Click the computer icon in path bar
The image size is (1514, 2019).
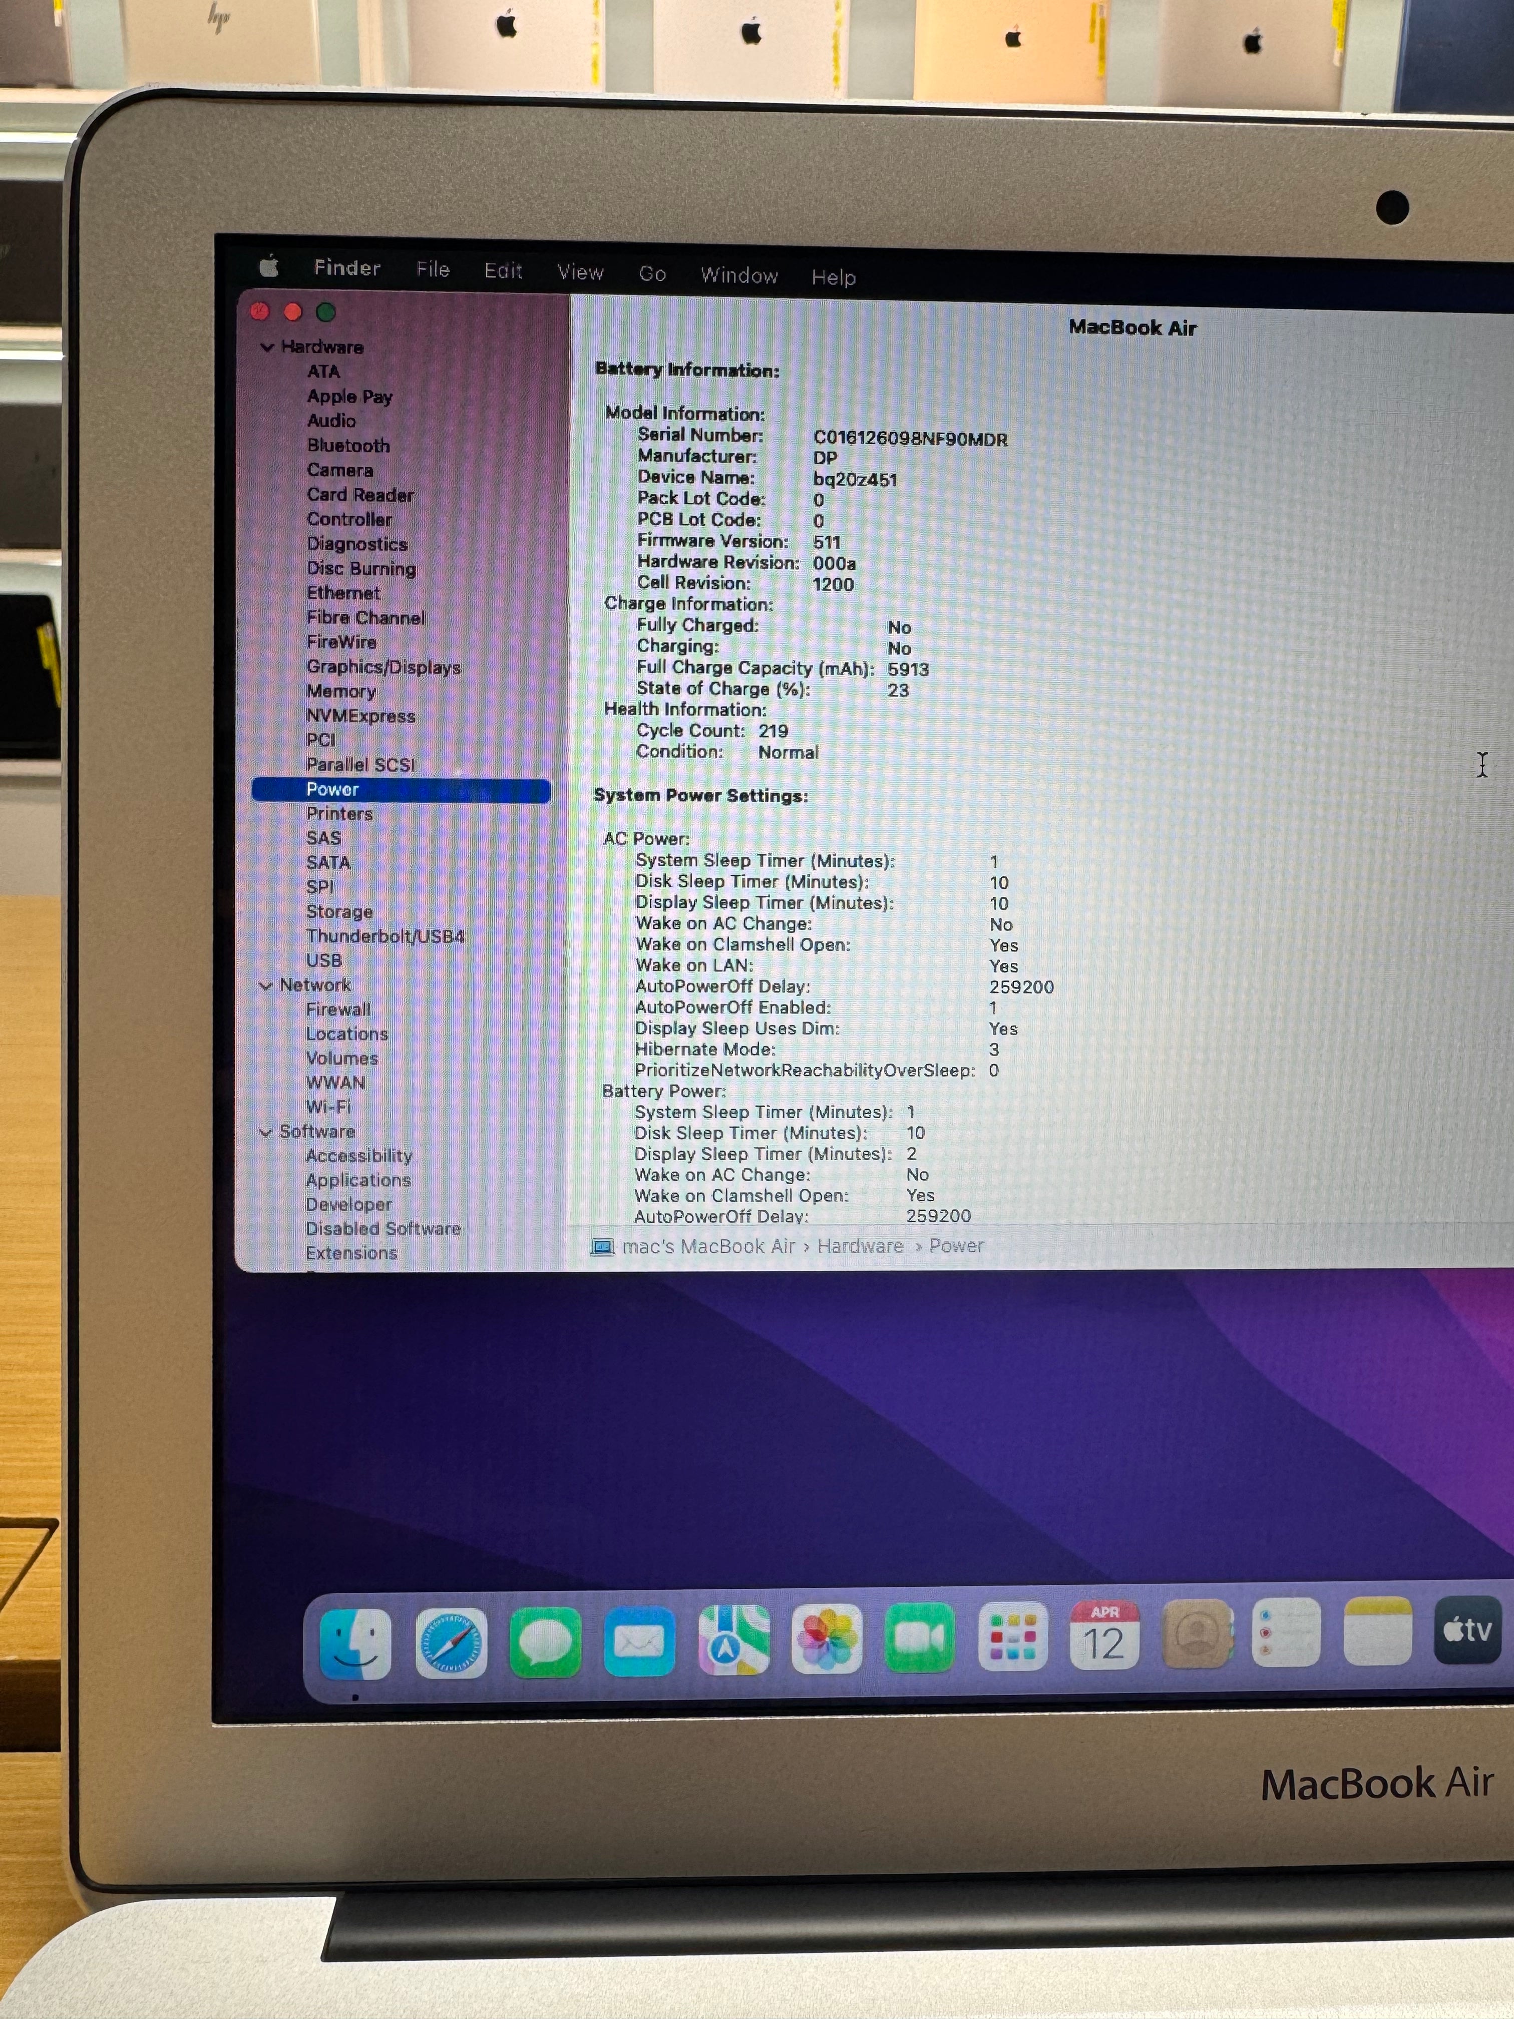pos(602,1247)
